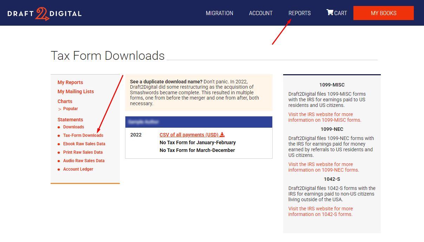Click the 1099-NEC heading
The image size is (424, 242).
(x=332, y=129)
